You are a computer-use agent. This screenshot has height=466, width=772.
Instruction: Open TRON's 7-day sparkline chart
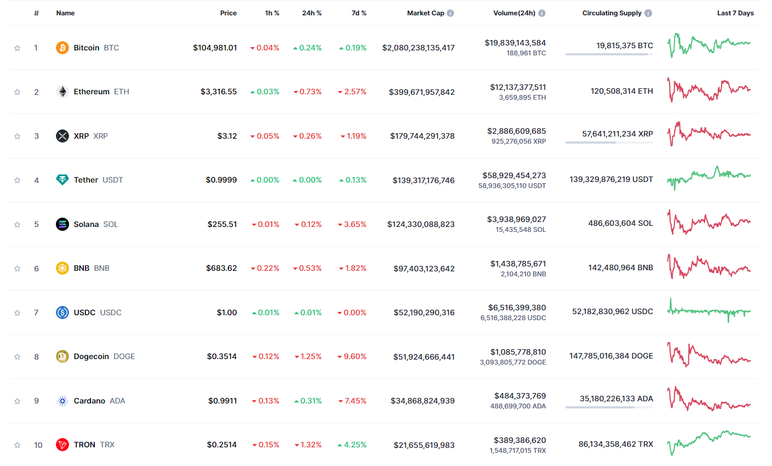tap(709, 442)
